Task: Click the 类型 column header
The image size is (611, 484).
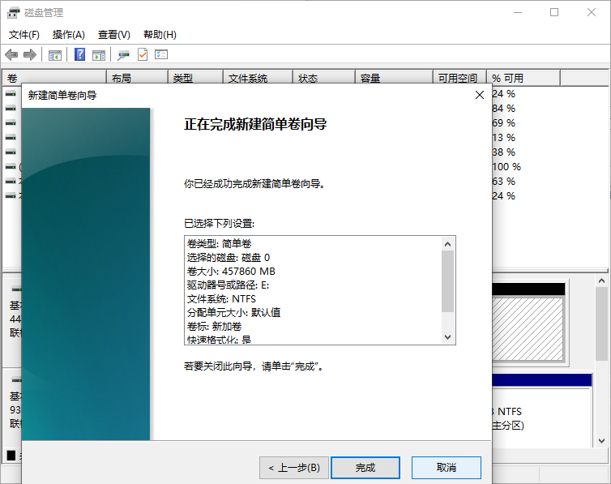Action: [195, 78]
